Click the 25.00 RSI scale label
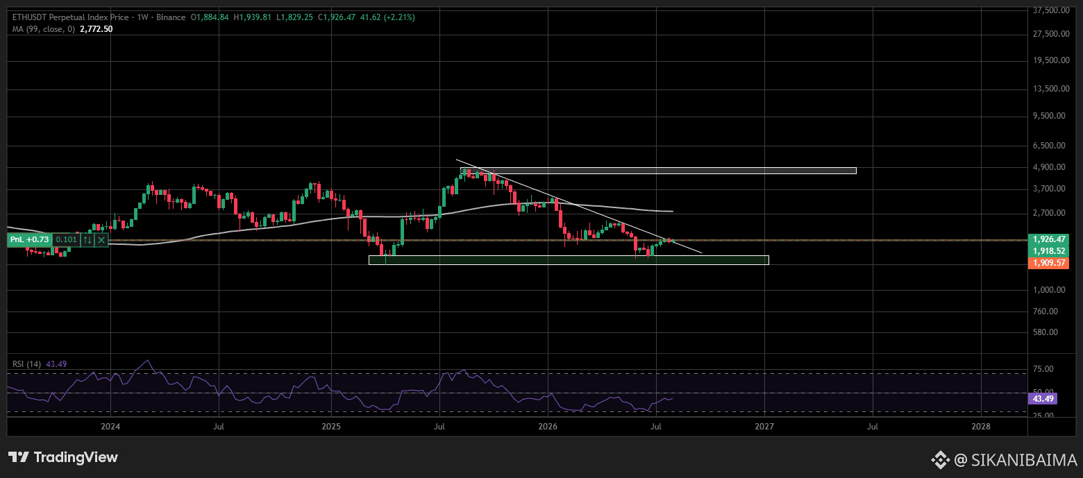The width and height of the screenshot is (1083, 478). [x=1044, y=416]
